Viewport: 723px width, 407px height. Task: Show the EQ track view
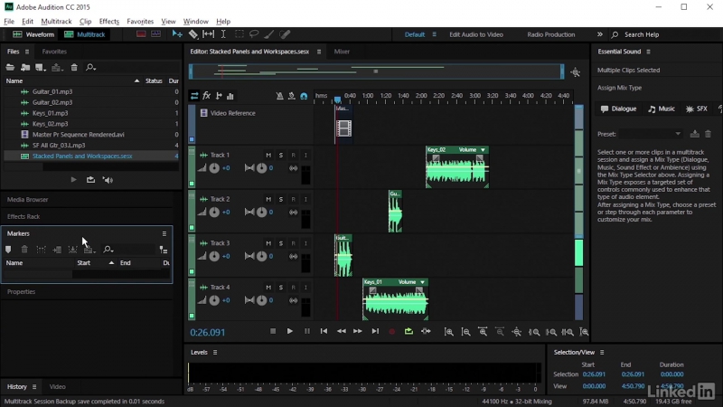[230, 96]
